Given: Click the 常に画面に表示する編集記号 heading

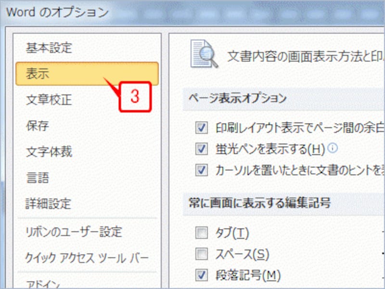Looking at the screenshot, I should point(259,203).
